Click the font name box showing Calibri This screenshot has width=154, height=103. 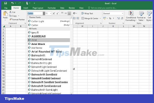35,14
